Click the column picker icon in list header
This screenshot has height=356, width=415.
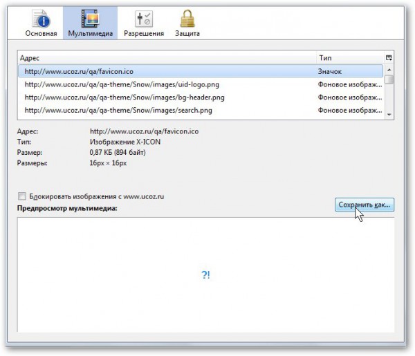point(389,58)
